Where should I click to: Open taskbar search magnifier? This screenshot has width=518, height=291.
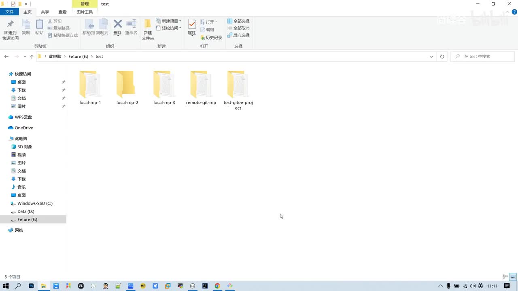[18, 286]
